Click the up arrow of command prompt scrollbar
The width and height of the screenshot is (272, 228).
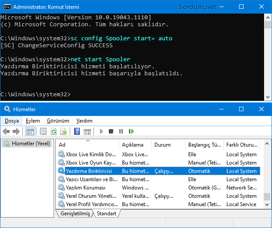point(268,18)
